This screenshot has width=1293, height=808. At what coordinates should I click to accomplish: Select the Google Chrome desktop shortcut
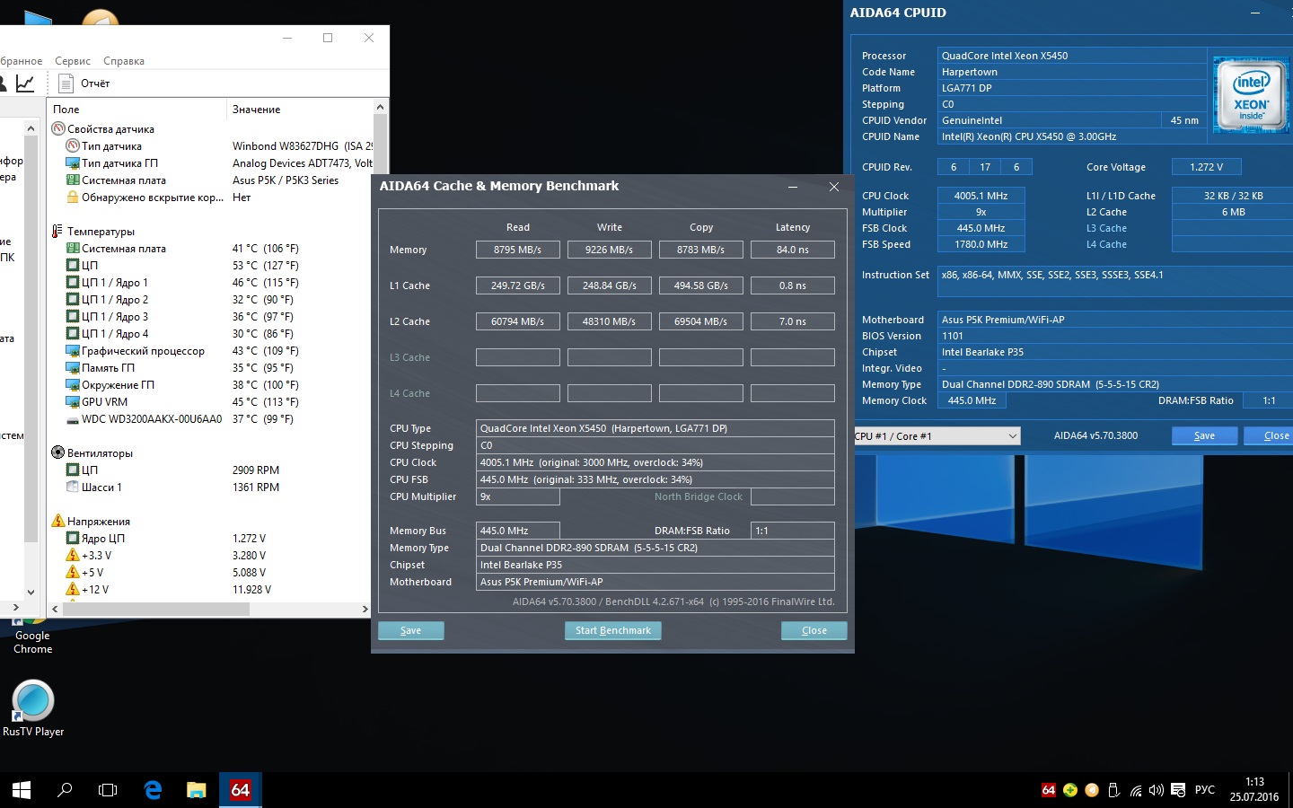coord(33,636)
